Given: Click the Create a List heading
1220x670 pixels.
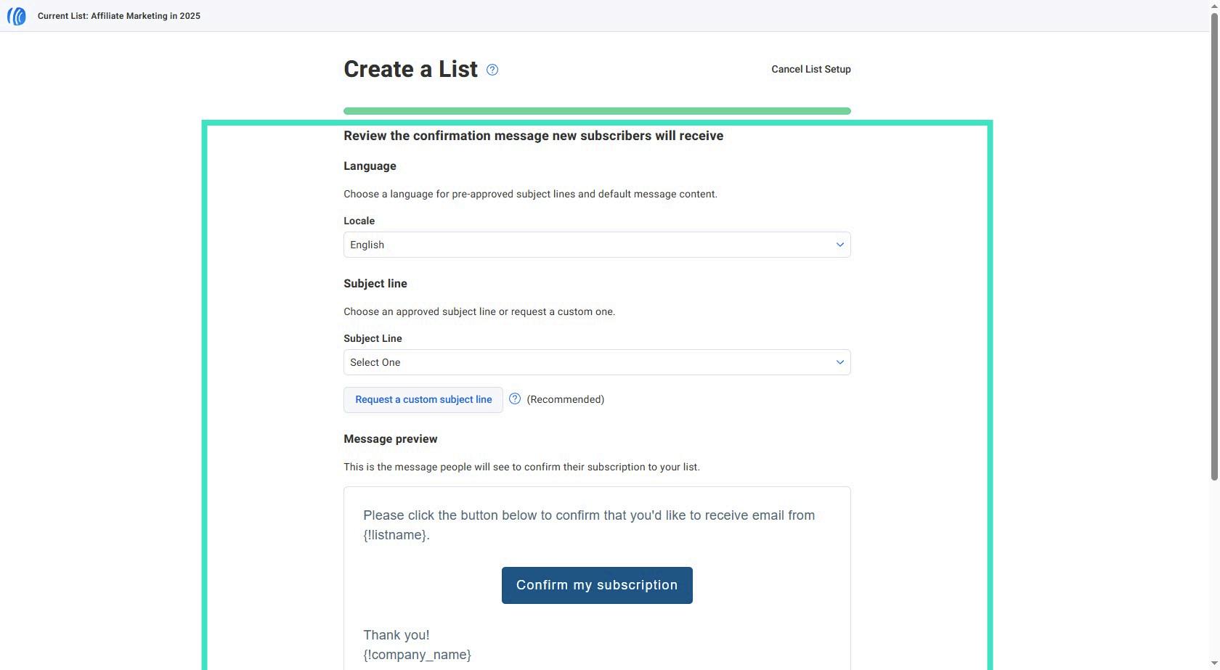Looking at the screenshot, I should (410, 69).
